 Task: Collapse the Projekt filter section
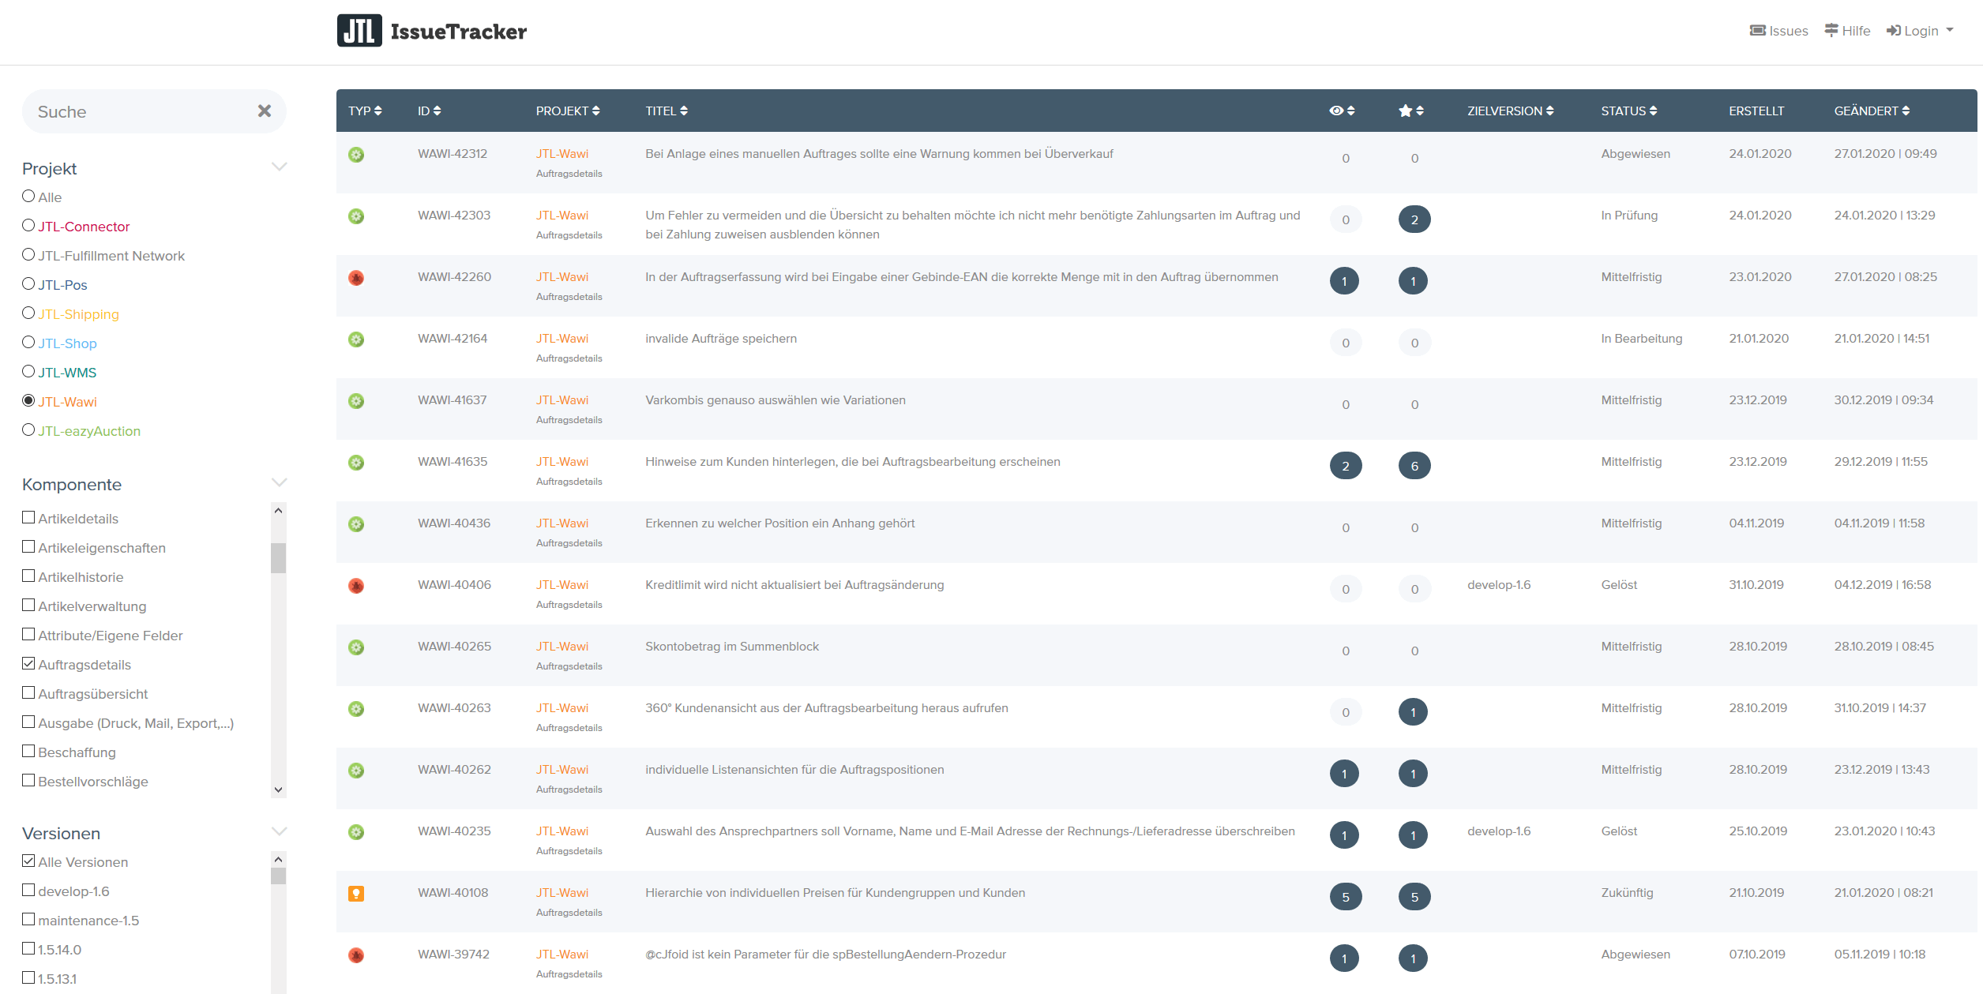tap(279, 167)
